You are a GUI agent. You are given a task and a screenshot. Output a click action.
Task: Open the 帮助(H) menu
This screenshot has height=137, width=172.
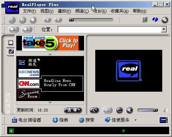coord(140,11)
